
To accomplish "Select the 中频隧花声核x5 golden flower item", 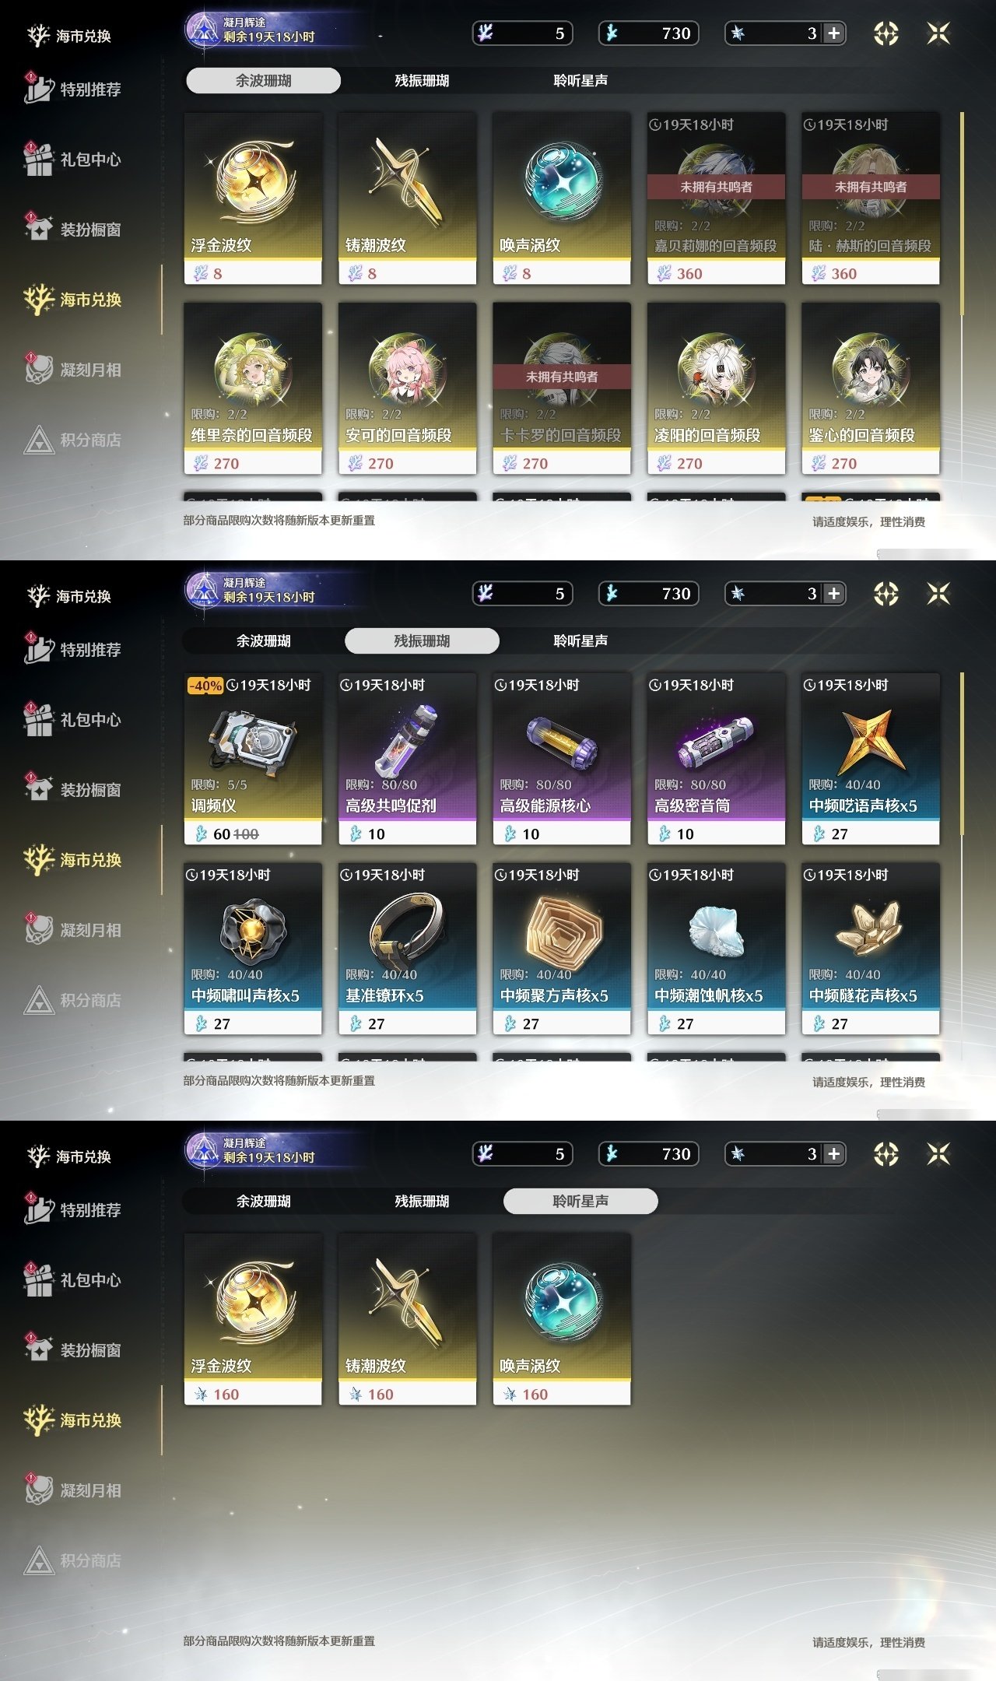I will pos(871,949).
